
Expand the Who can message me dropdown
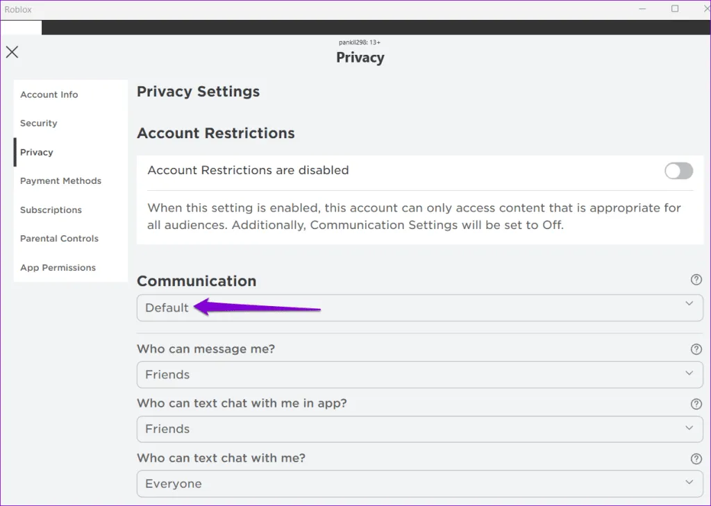(x=419, y=375)
